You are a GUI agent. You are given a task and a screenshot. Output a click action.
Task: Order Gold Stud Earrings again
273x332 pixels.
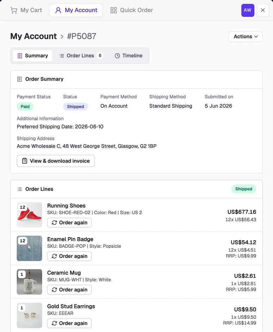pos(69,323)
